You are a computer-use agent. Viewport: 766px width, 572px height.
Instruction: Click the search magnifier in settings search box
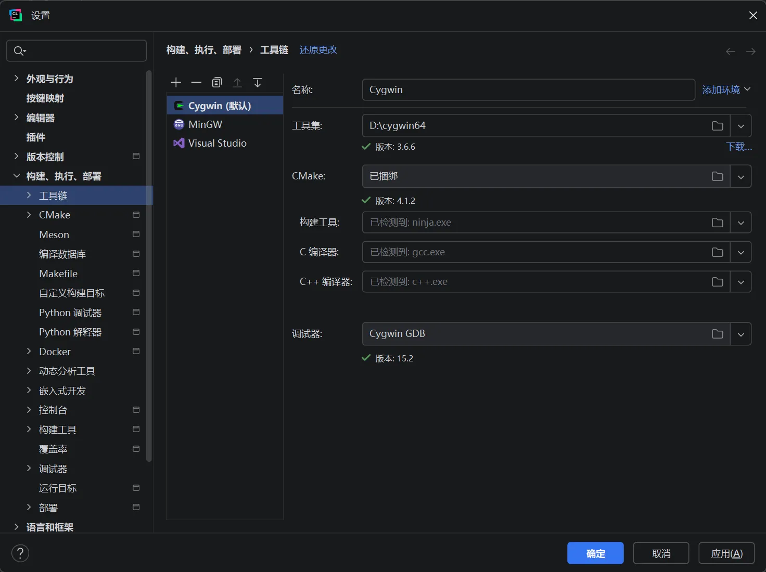point(20,50)
